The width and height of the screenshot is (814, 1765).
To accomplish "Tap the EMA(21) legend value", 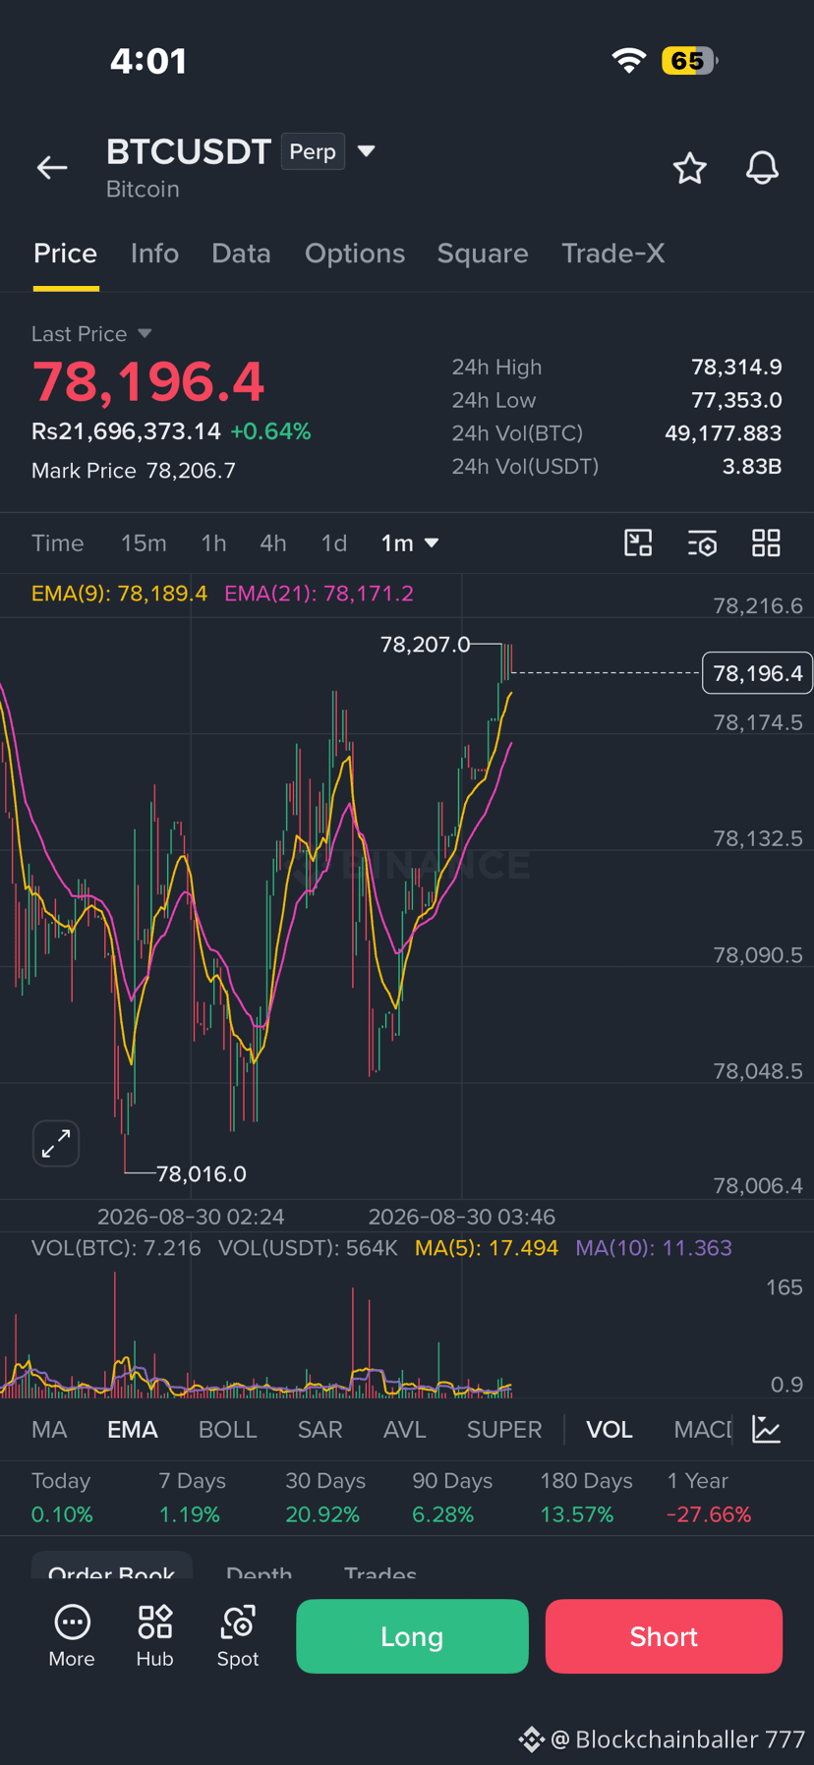I will tap(319, 594).
